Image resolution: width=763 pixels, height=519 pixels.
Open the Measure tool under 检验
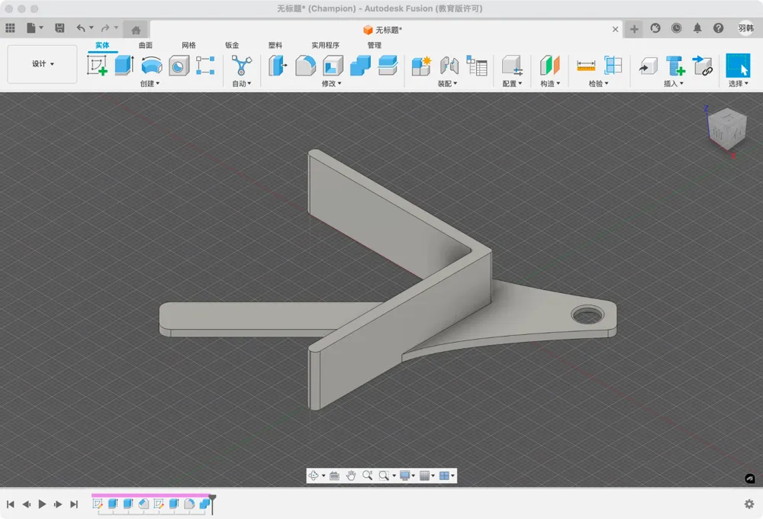coord(586,66)
